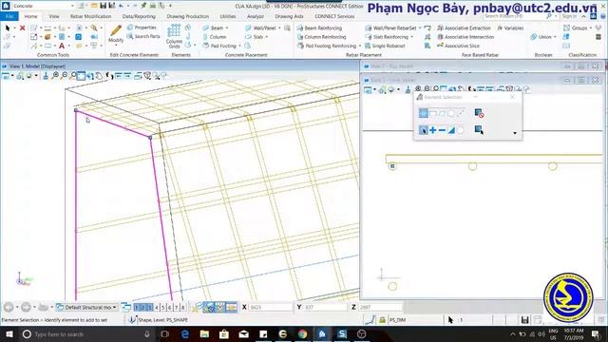The width and height of the screenshot is (608, 342).
Task: Expand Wall/Panel RebarSet dropdown arrow
Action: (x=420, y=28)
